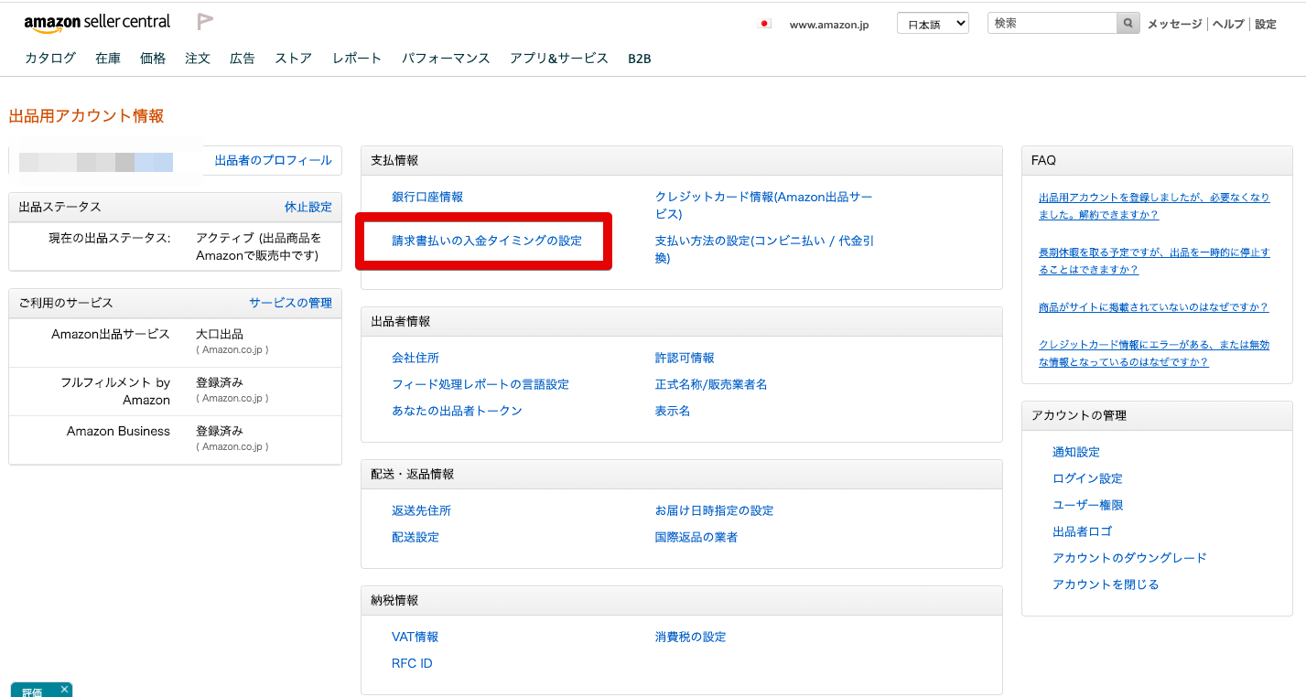Click the サービスの管理 link
This screenshot has height=697, width=1306.
291,302
